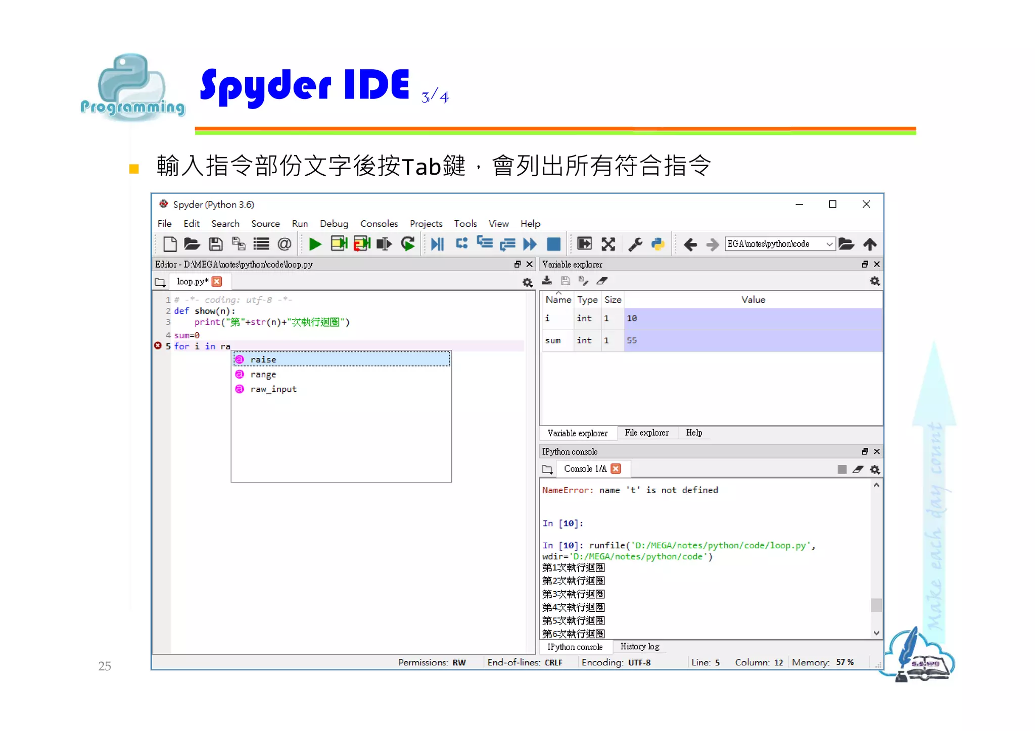Undock the Editor pane

point(517,264)
